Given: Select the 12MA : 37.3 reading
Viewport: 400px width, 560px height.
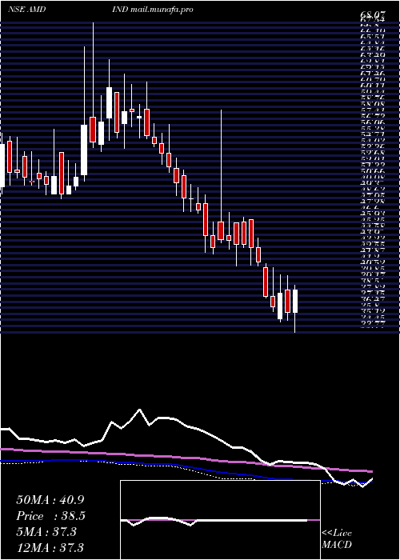Looking at the screenshot, I should [x=50, y=547].
